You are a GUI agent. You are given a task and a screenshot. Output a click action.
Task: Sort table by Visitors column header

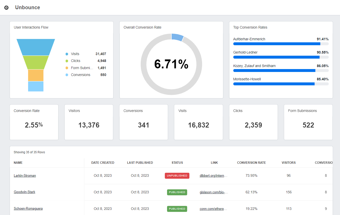(x=289, y=163)
